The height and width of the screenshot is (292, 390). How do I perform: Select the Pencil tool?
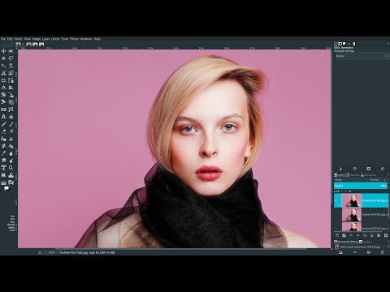pos(3,124)
